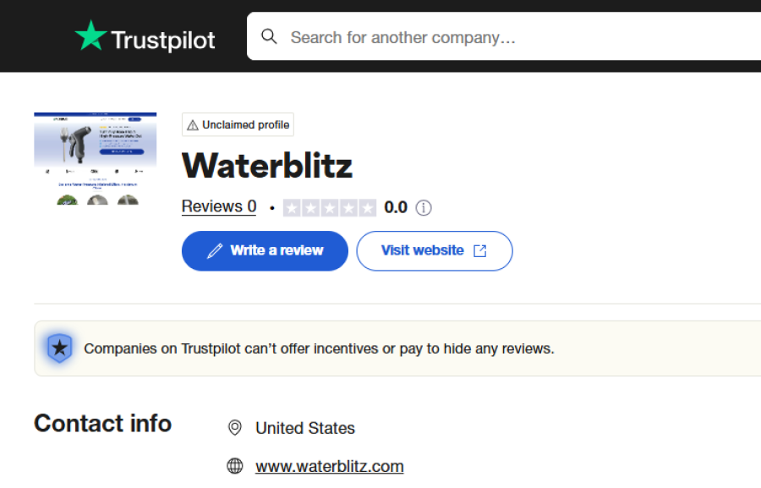The height and width of the screenshot is (488, 761).
Task: Click the first grey rating star
Action: pos(292,208)
